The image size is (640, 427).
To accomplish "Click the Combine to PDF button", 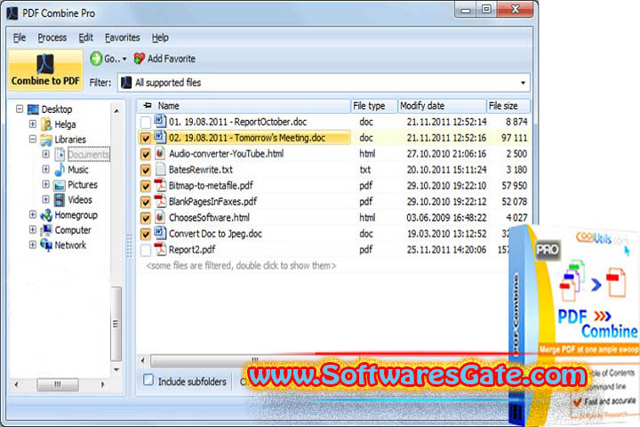I will [x=45, y=70].
